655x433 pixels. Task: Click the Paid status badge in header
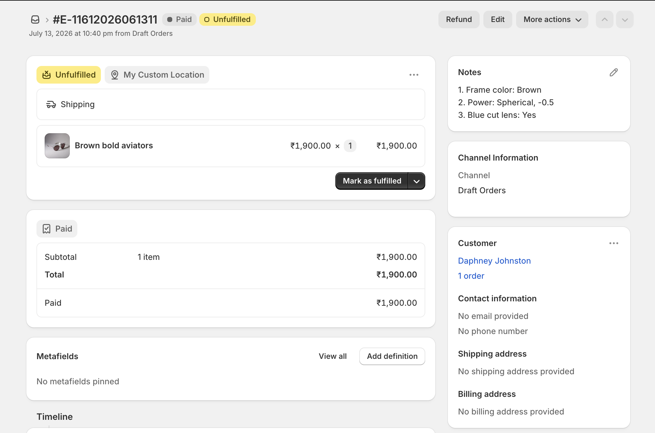click(x=179, y=19)
